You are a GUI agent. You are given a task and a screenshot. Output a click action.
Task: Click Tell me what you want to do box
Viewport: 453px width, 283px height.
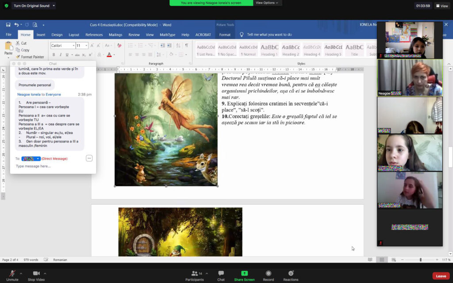(269, 34)
